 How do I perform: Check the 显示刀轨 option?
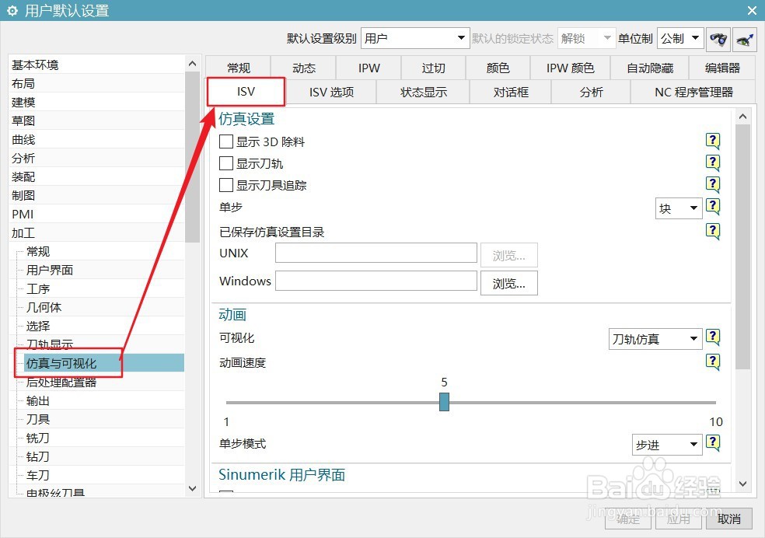pyautogui.click(x=226, y=163)
